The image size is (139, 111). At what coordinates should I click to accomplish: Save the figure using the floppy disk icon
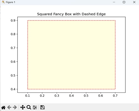pos(42,107)
